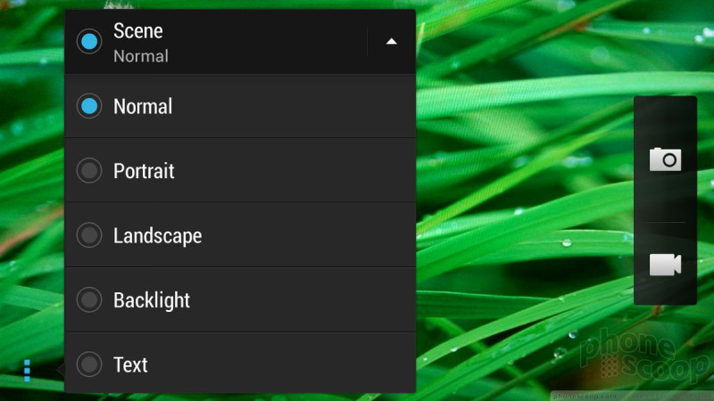Open the three-dot settings menu icon
Screen dimensions: 714x401
click(x=27, y=371)
